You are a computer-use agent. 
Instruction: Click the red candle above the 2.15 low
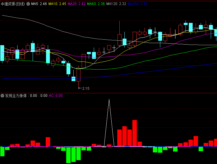tap(78, 75)
